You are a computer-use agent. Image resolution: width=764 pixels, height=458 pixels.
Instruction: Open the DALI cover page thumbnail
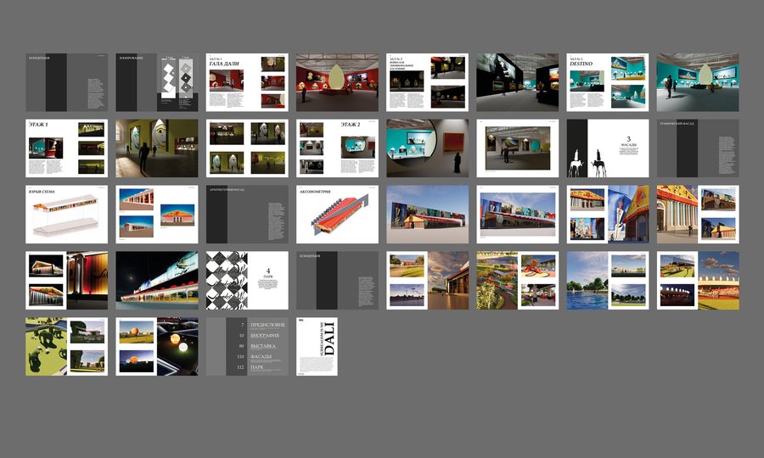[317, 347]
